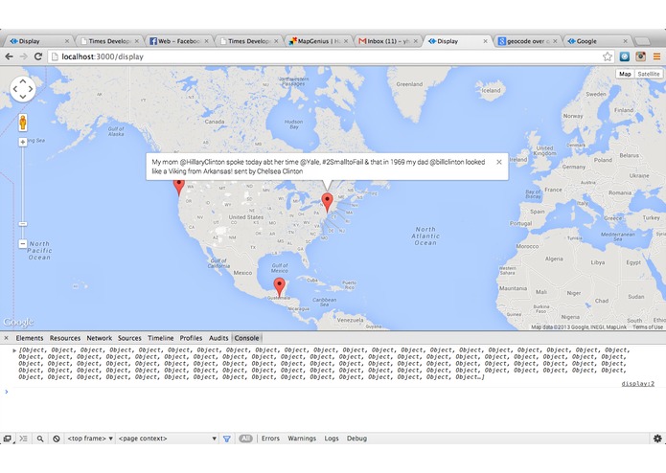Go forward using browser forward arrow
The width and height of the screenshot is (666, 473).
pos(24,56)
